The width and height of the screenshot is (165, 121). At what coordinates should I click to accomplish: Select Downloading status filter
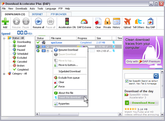(24, 42)
